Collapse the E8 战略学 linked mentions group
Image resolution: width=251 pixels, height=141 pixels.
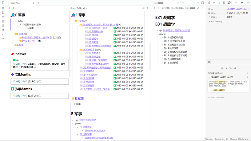click(209, 77)
